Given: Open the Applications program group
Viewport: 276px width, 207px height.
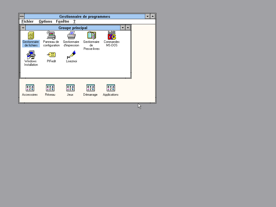Looking at the screenshot, I should click(x=111, y=88).
